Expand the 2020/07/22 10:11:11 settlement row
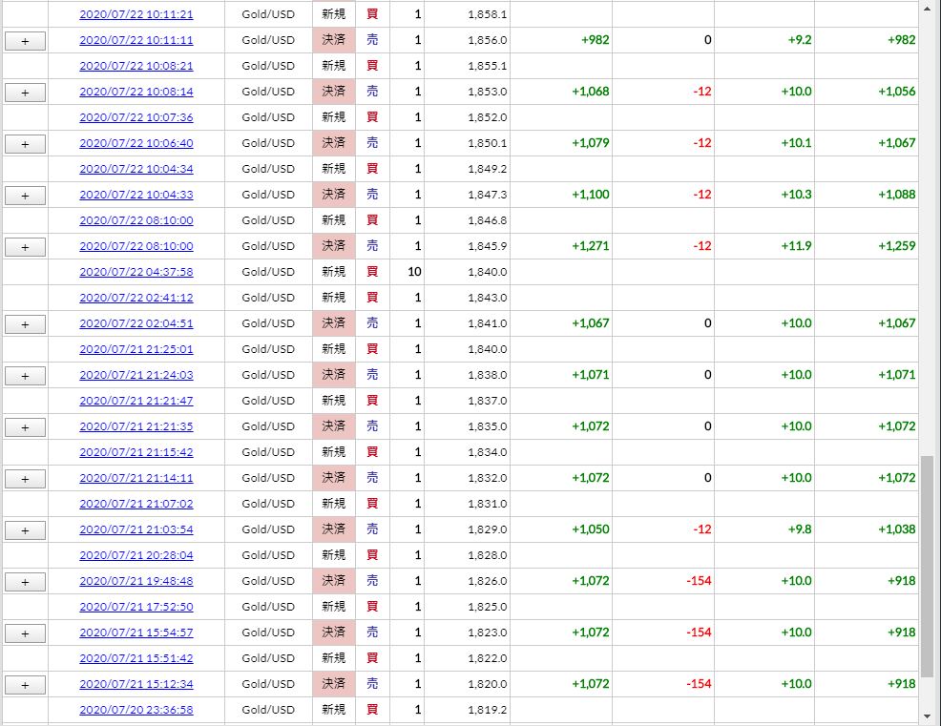This screenshot has height=726, width=941. click(x=25, y=41)
